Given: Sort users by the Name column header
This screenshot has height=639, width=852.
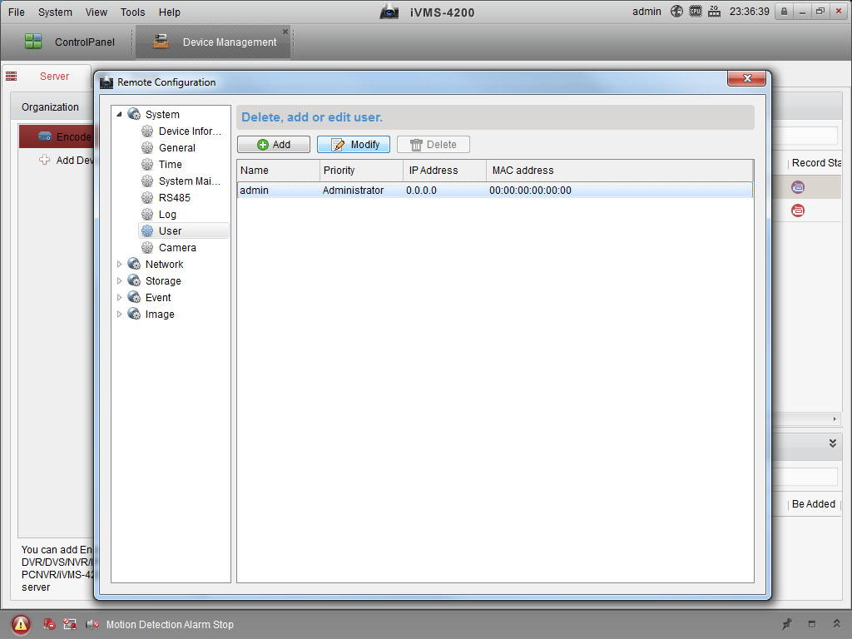Looking at the screenshot, I should [278, 170].
